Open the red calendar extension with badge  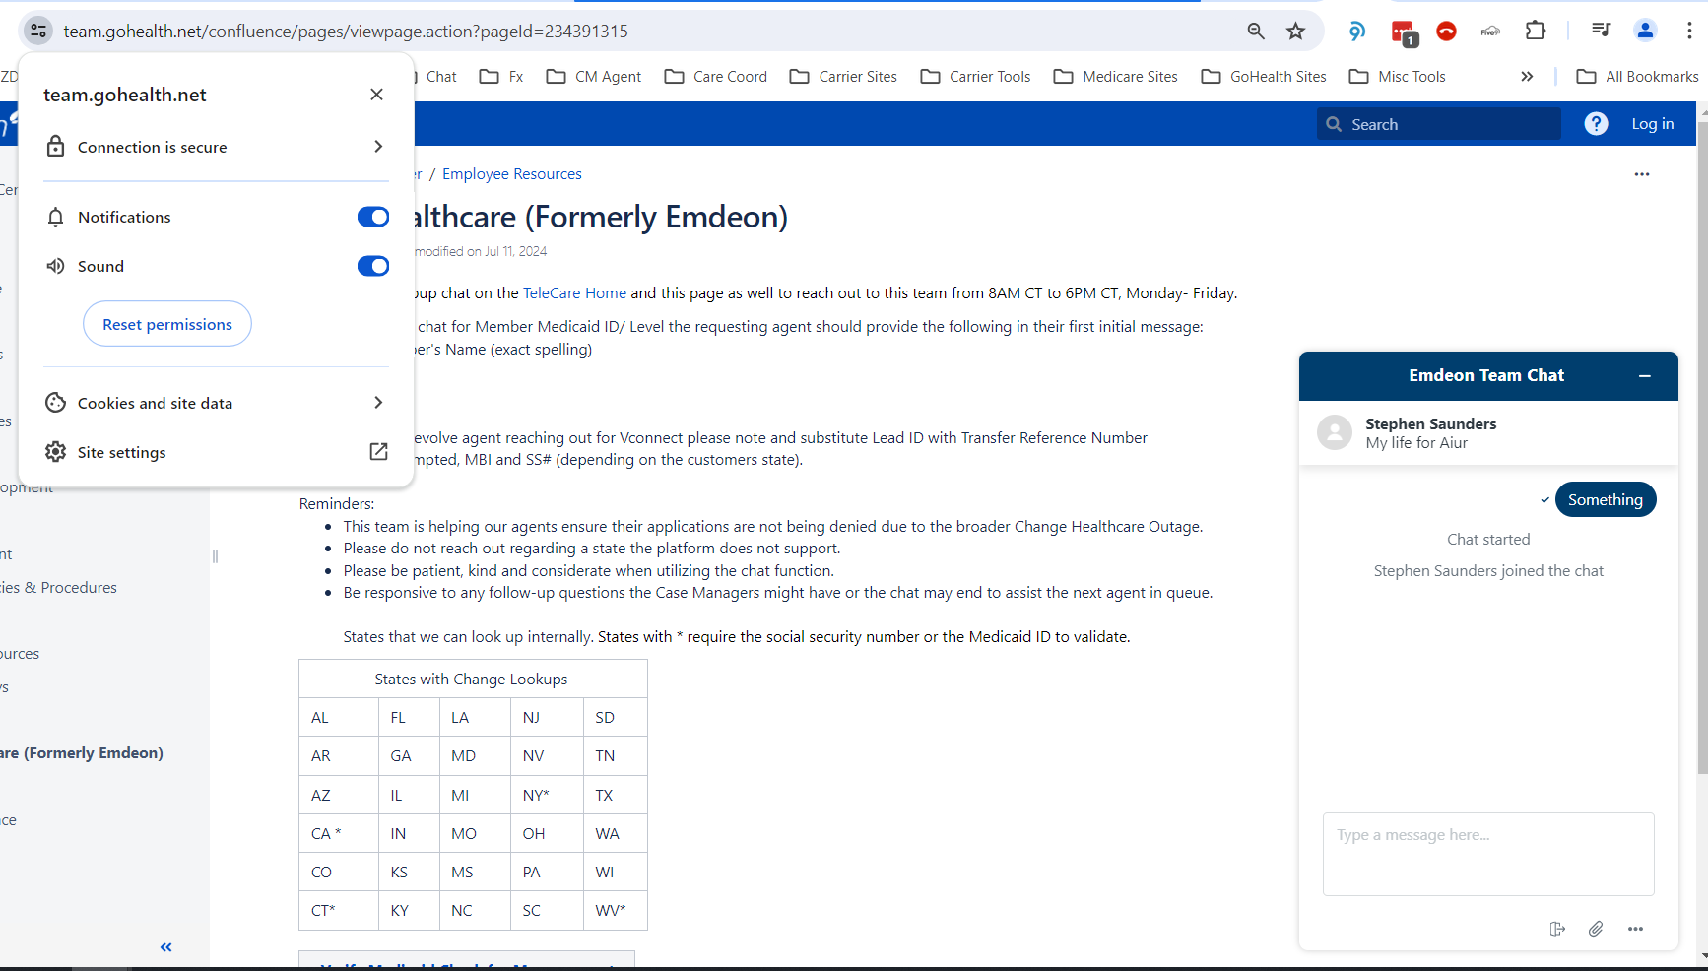(1404, 32)
